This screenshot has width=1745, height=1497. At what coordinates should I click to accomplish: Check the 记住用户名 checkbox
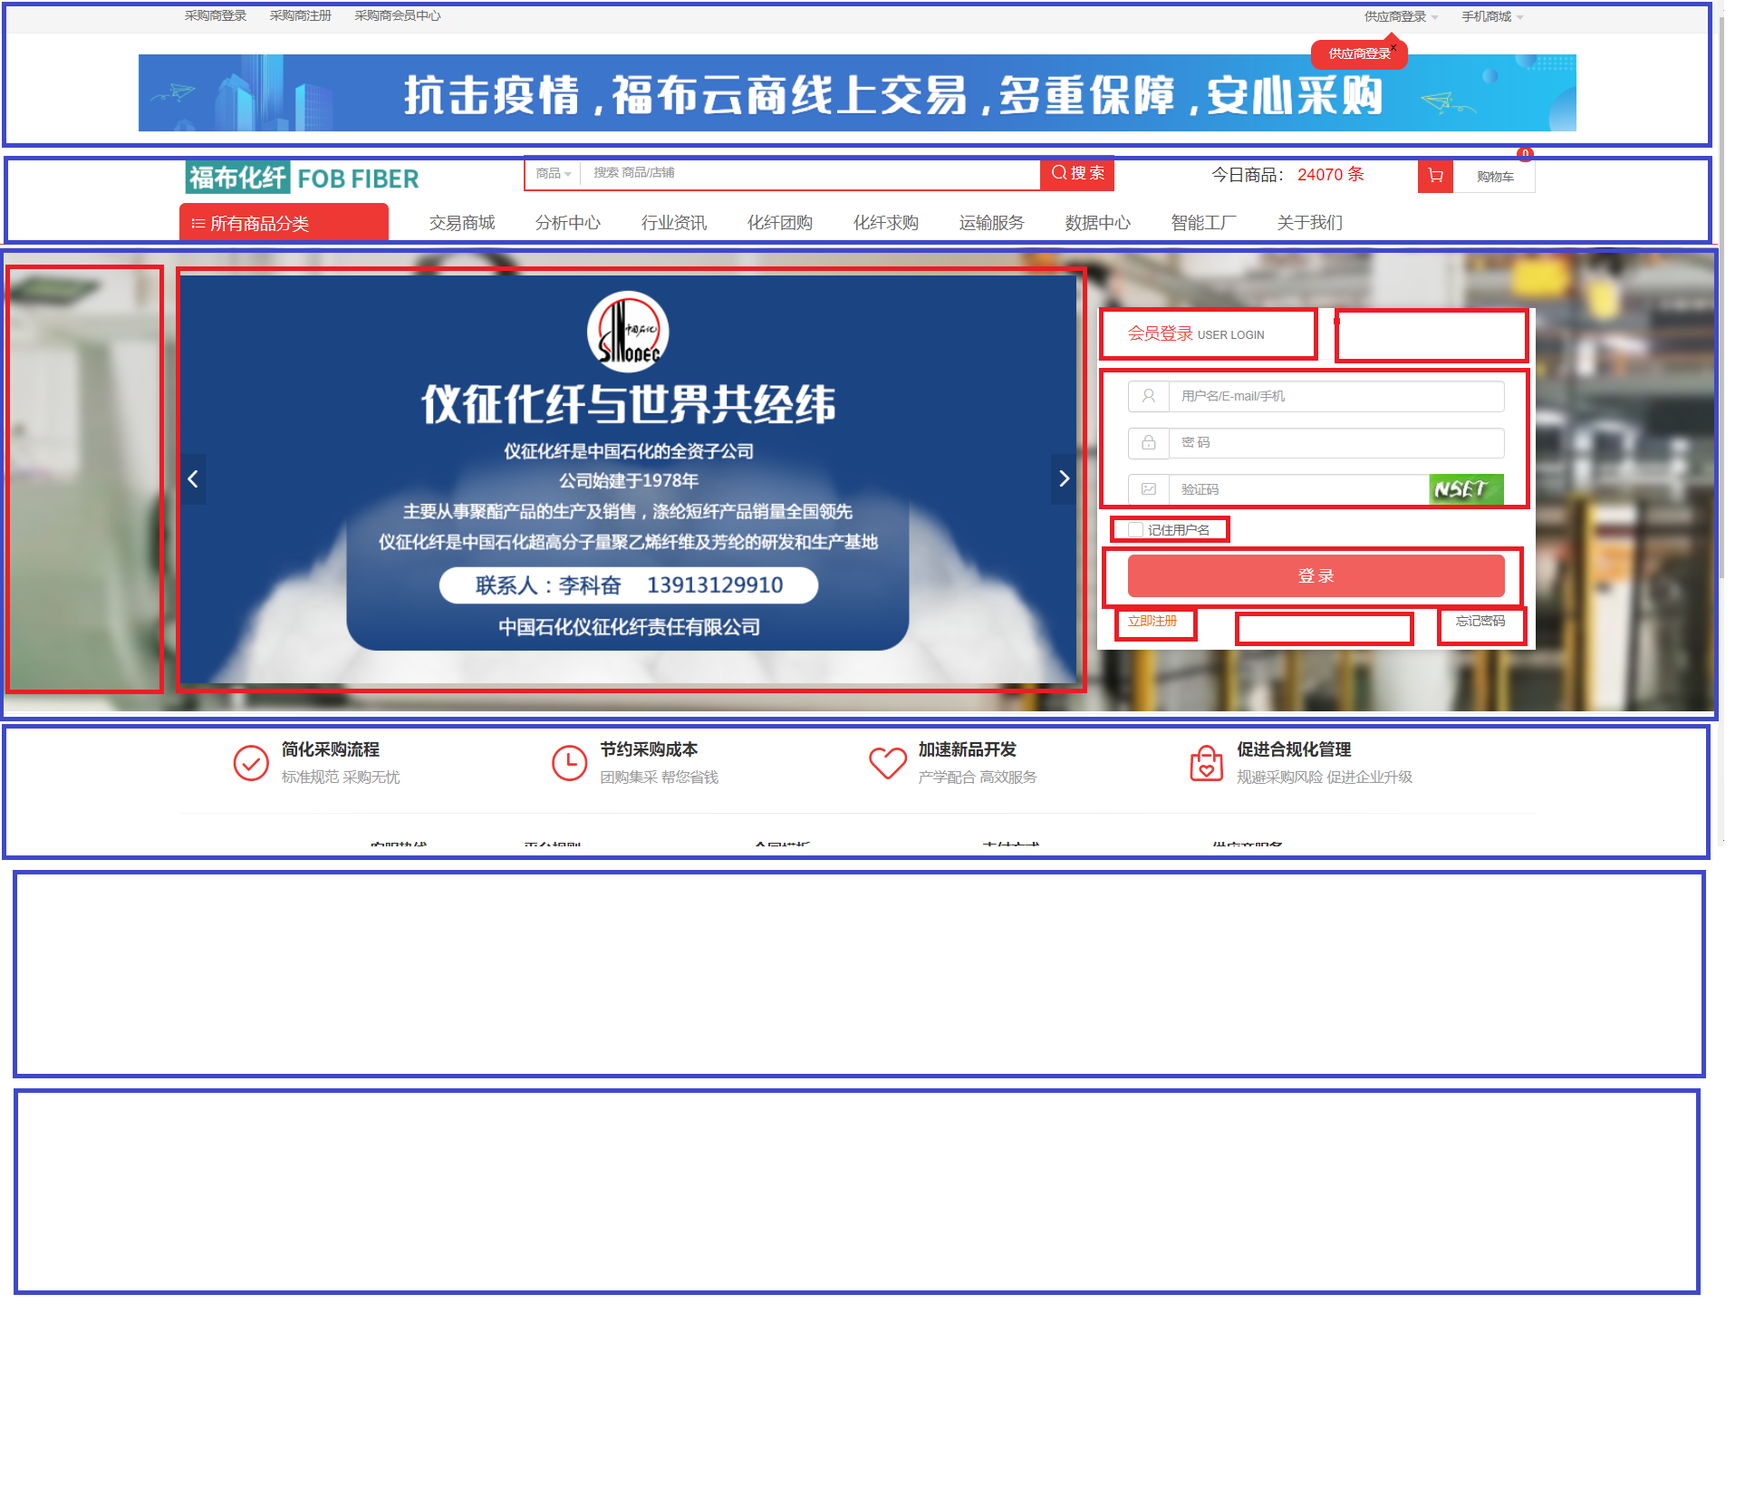(x=1135, y=529)
